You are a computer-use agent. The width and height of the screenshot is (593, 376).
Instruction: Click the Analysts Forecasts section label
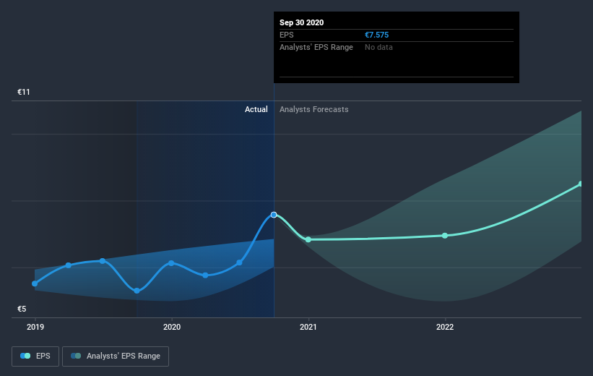[x=314, y=109]
